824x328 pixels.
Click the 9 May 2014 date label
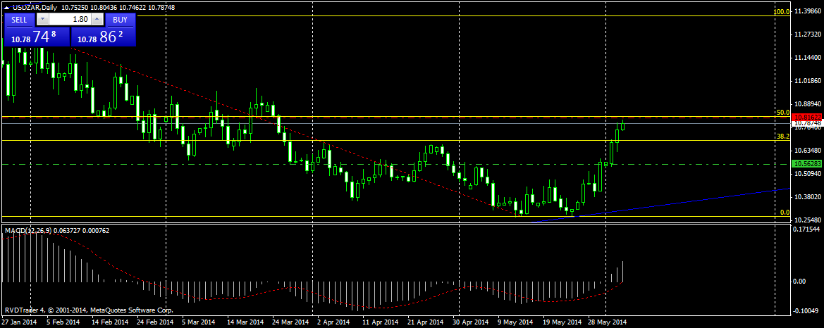click(515, 322)
